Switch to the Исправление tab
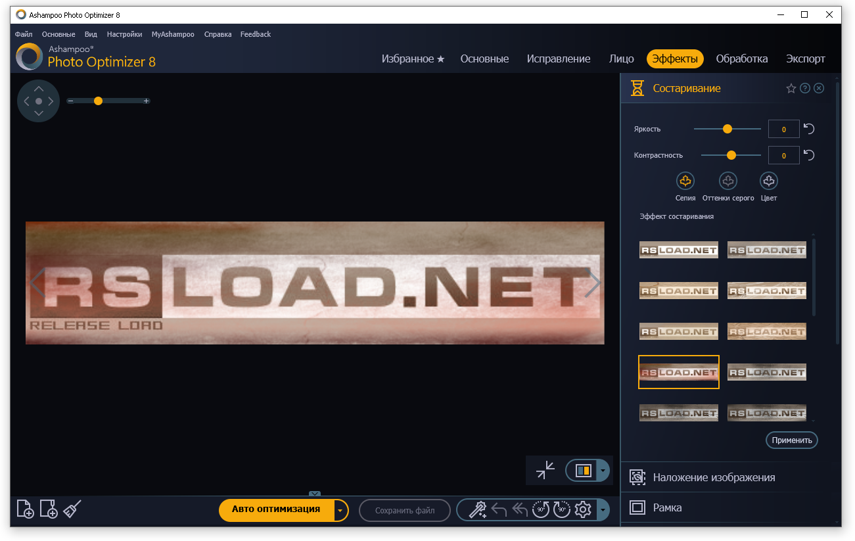Viewport: 855px width, 541px height. click(x=559, y=59)
